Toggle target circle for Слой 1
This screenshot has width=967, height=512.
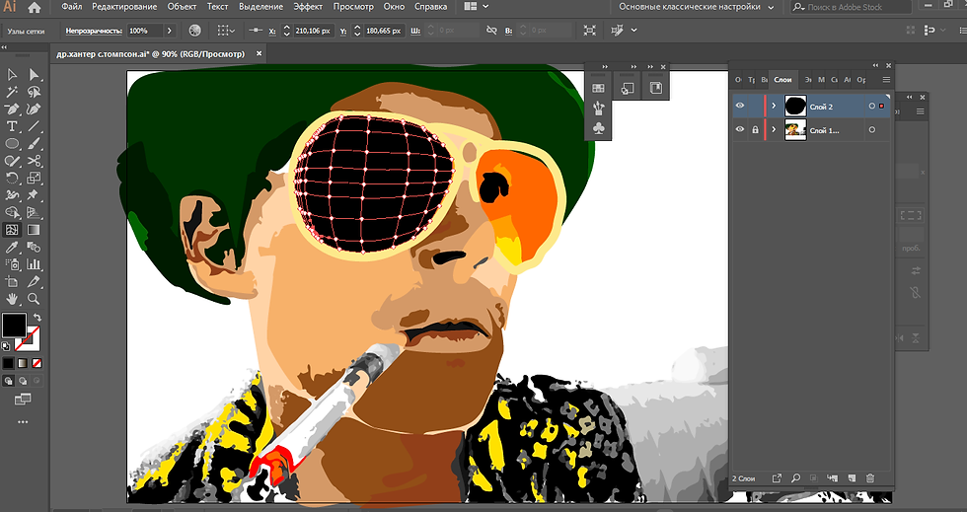tap(871, 129)
